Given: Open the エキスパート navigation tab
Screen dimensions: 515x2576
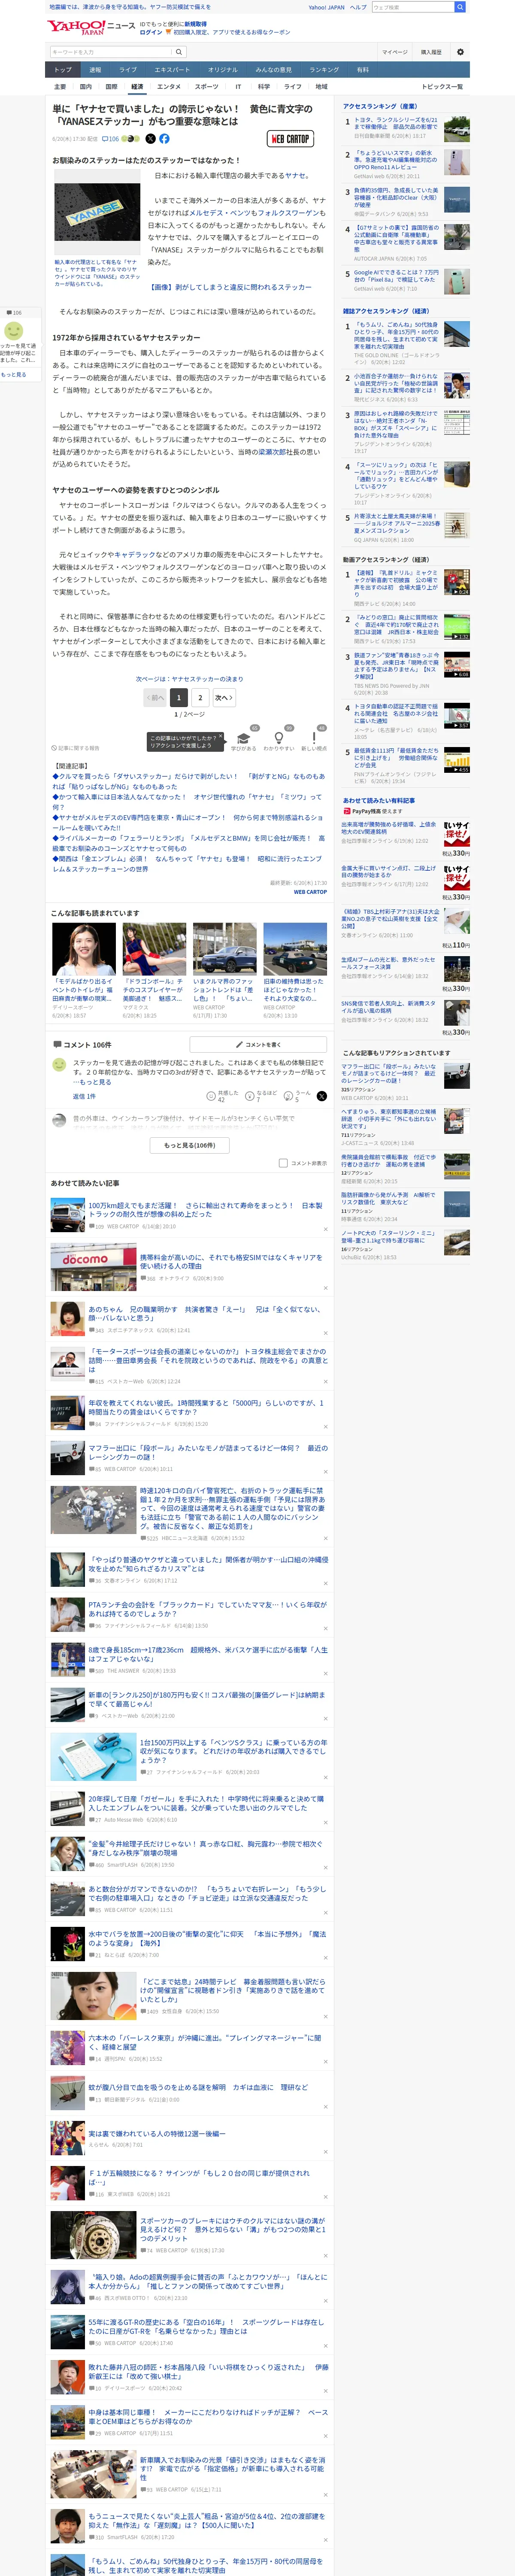Looking at the screenshot, I should click(172, 70).
